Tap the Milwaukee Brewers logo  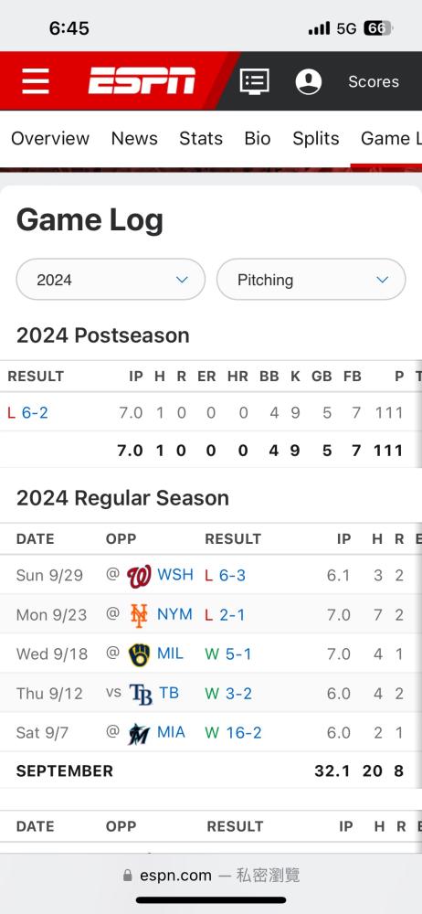[x=139, y=654]
